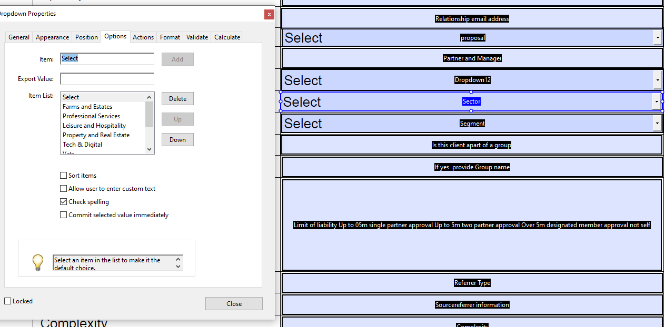
Task: Open the Sector field dropdown arrow
Action: coord(657,102)
